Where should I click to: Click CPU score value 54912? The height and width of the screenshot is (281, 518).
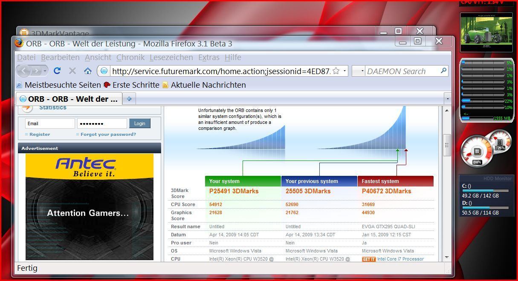click(x=216, y=205)
